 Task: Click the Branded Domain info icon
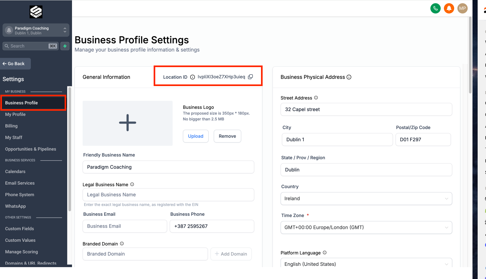122,243
